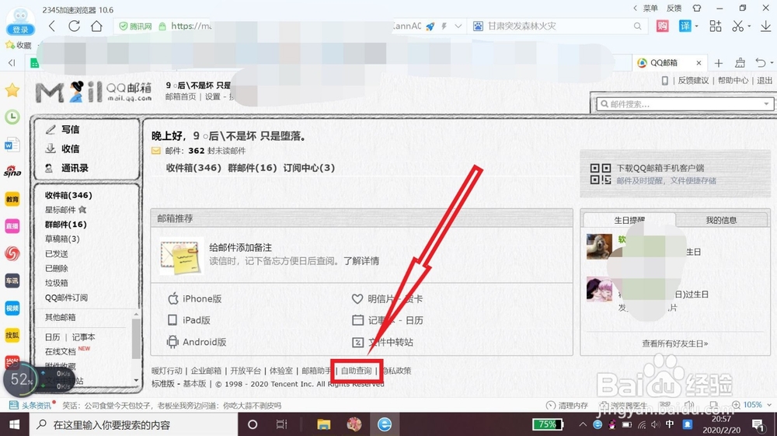Open the 视频 sidebar icon
This screenshot has height=436, width=777.
(12, 309)
